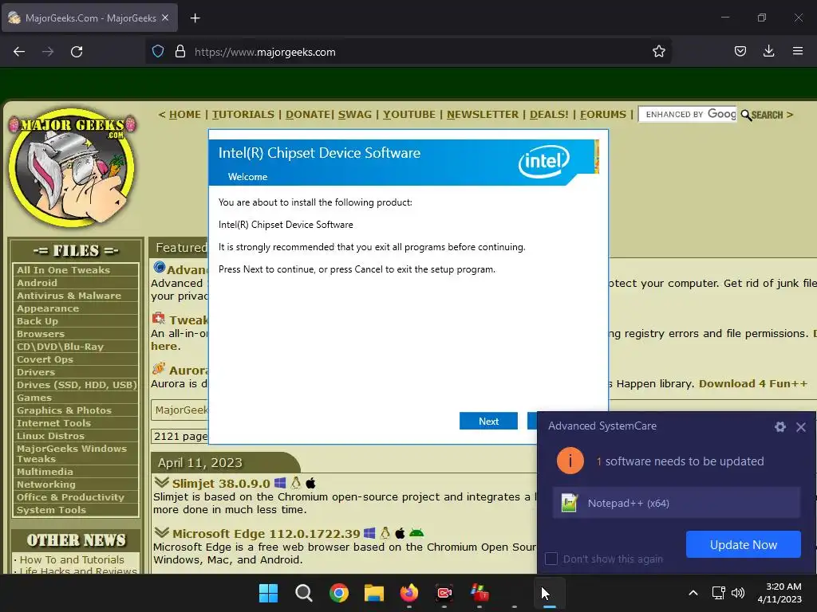Viewport: 817px width, 612px height.
Task: Click Next in Intel Chipset installer
Action: (x=488, y=421)
